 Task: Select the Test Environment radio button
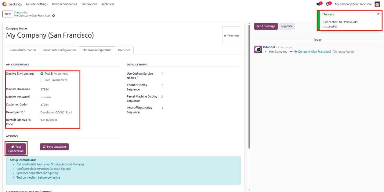pyautogui.click(x=42, y=74)
